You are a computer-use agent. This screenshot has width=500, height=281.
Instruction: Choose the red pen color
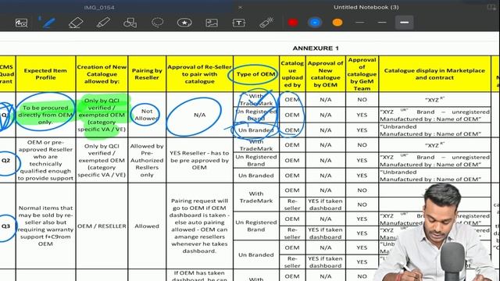point(293,23)
